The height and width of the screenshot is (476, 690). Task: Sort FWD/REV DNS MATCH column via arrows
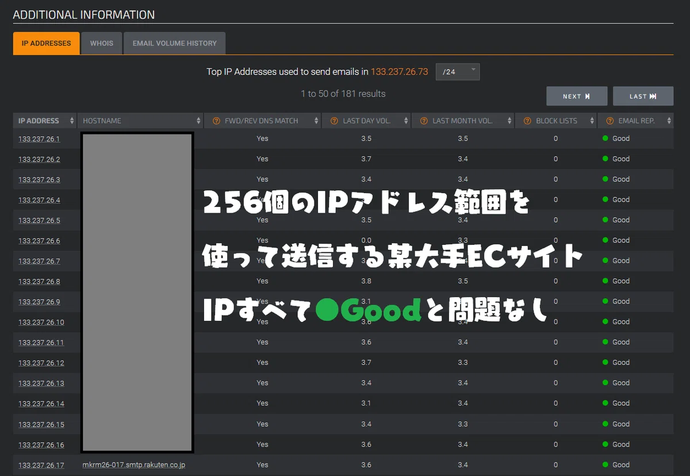(316, 121)
